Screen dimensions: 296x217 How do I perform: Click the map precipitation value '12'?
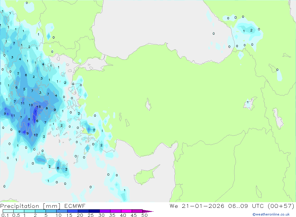[36, 135]
